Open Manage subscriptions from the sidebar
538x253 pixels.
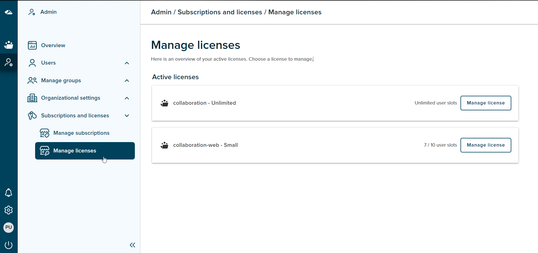tap(81, 133)
